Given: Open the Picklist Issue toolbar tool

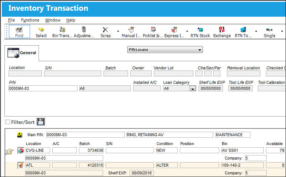Looking at the screenshot, I should click(153, 32).
